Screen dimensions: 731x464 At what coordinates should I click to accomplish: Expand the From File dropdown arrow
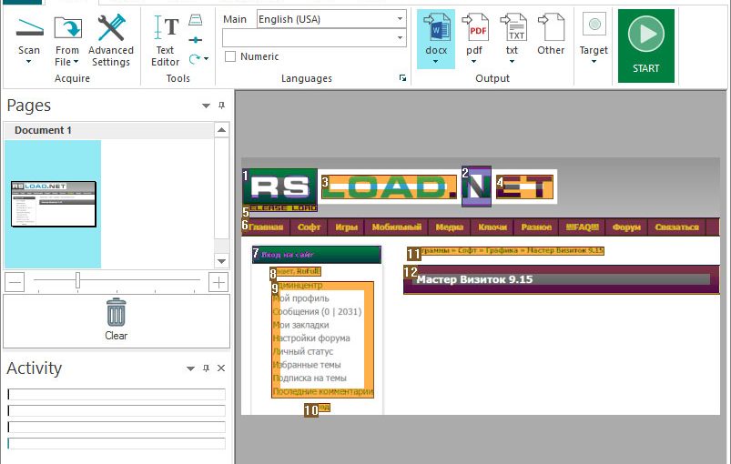76,62
